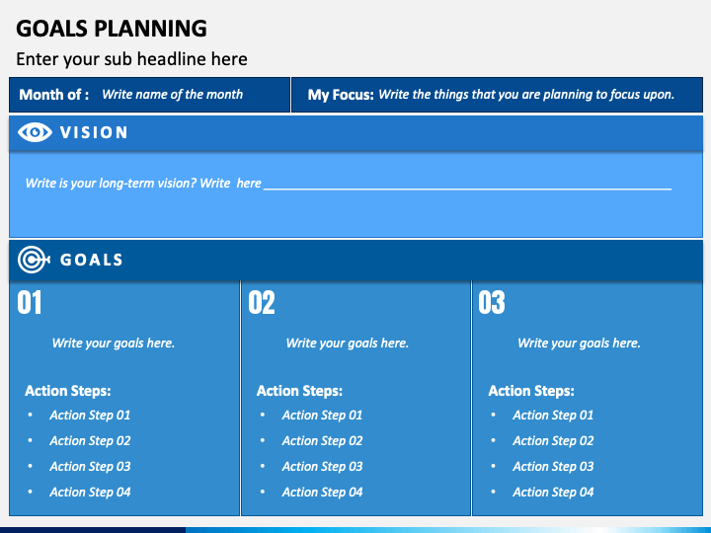Click 'Write your goals here' under 01

(114, 343)
